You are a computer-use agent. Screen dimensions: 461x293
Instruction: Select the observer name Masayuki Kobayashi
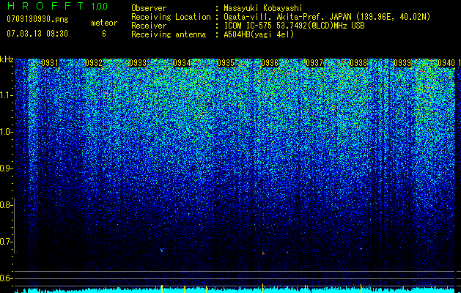click(x=263, y=8)
